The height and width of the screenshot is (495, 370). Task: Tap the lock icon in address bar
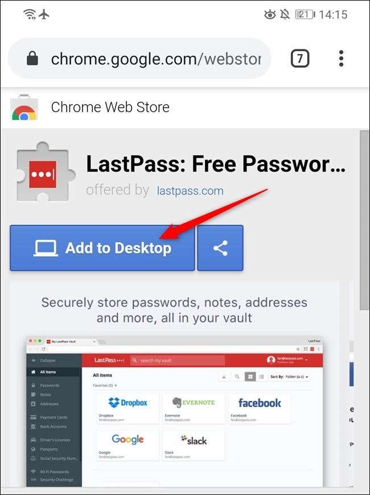(x=32, y=59)
